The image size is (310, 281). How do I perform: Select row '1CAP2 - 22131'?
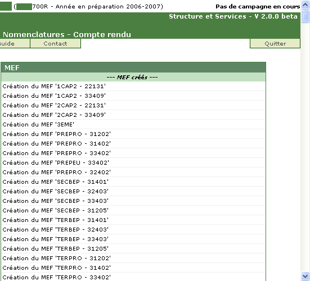pyautogui.click(x=133, y=87)
